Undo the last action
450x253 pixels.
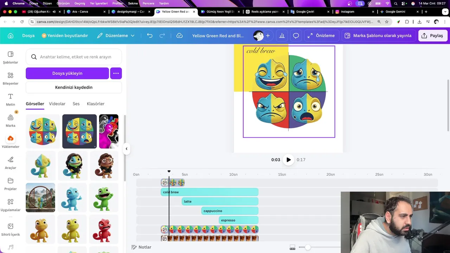pyautogui.click(x=150, y=35)
